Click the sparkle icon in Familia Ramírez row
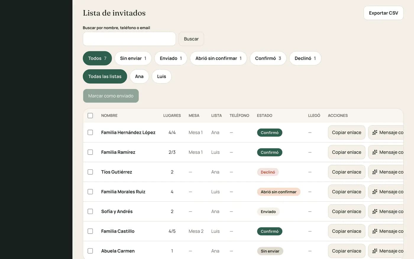The width and height of the screenshot is (414, 259). [375, 152]
